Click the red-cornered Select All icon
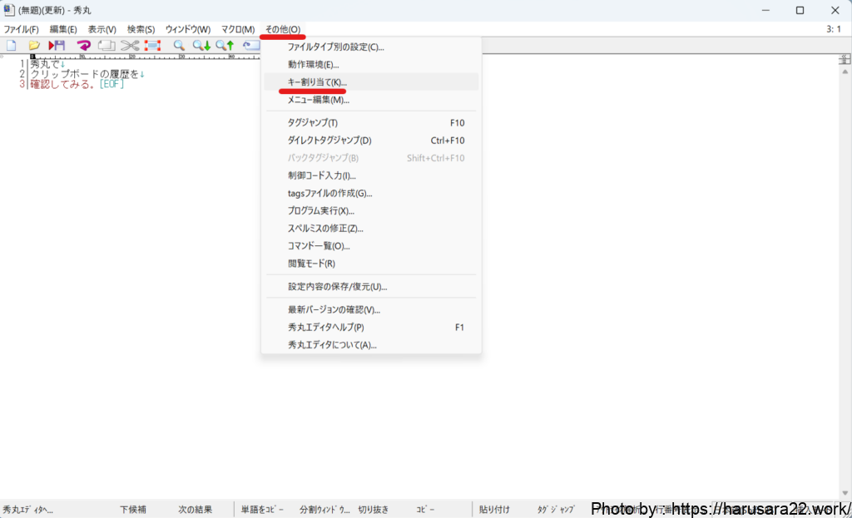Image resolution: width=852 pixels, height=518 pixels. pyautogui.click(x=152, y=46)
